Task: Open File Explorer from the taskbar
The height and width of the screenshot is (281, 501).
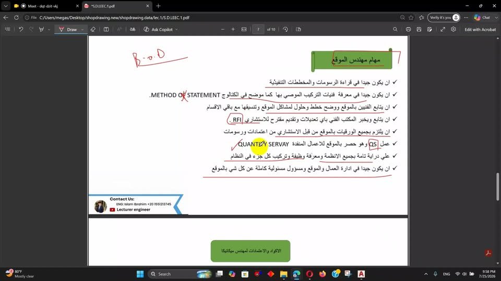Action: 283,274
